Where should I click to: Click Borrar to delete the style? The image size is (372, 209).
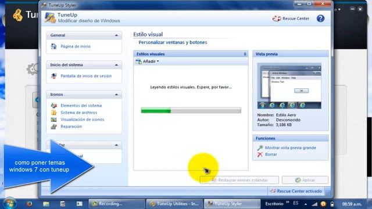pyautogui.click(x=271, y=154)
